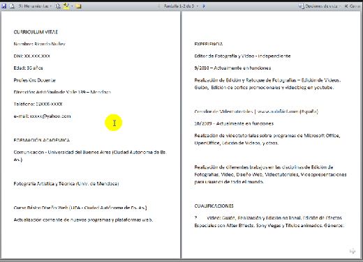Click the yahoo.com e-mail address text
The image size is (363, 262).
(50, 116)
